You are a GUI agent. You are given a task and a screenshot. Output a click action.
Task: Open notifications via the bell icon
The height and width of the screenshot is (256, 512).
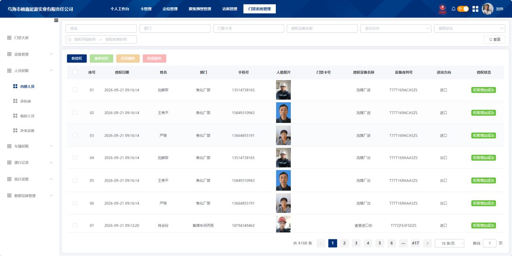pos(453,8)
